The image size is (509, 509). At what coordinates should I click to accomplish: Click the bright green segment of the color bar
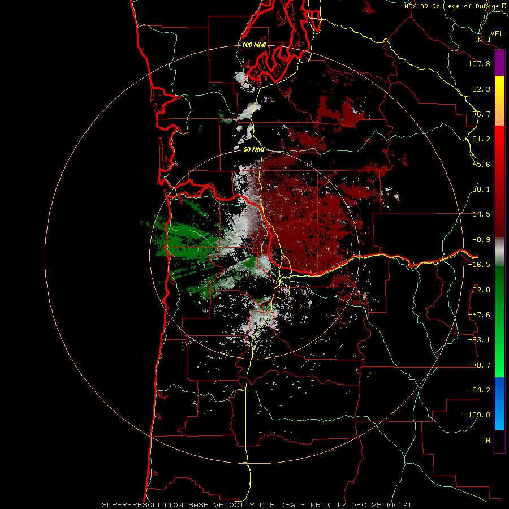click(x=499, y=321)
